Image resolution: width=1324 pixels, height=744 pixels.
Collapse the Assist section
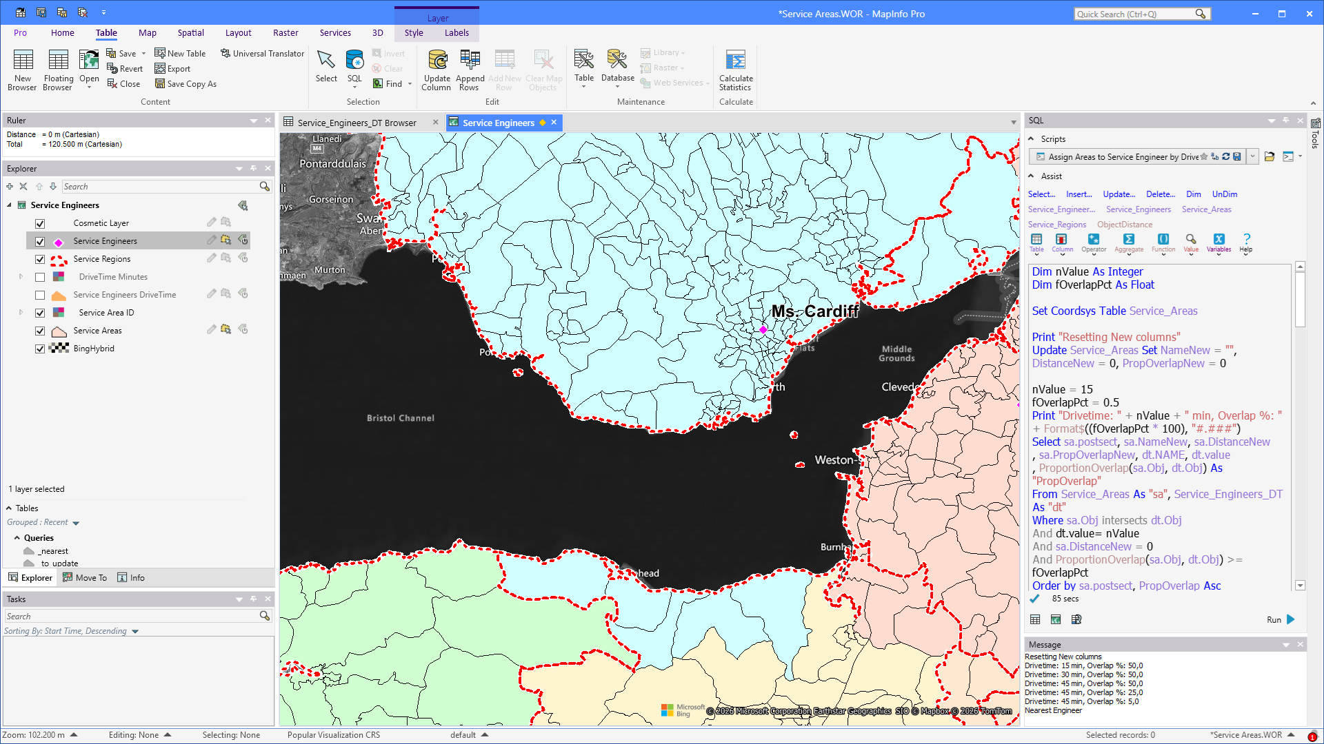point(1031,176)
